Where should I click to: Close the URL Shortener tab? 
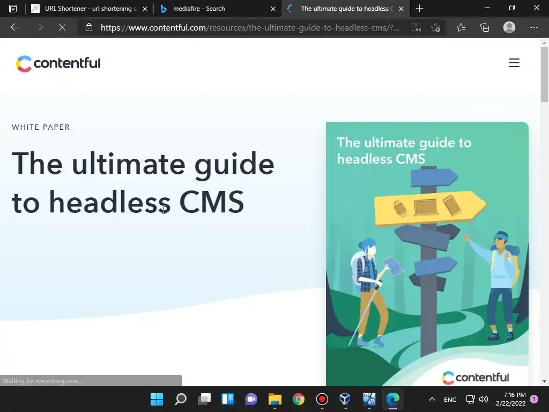pyautogui.click(x=145, y=9)
